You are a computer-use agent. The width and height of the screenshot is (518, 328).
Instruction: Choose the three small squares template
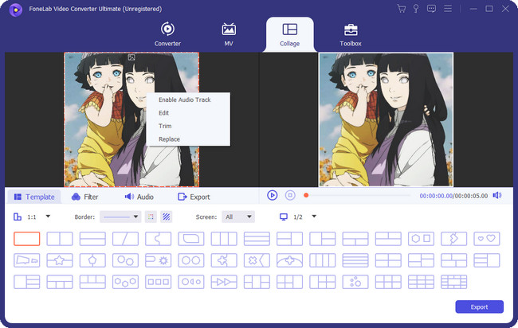159,282
